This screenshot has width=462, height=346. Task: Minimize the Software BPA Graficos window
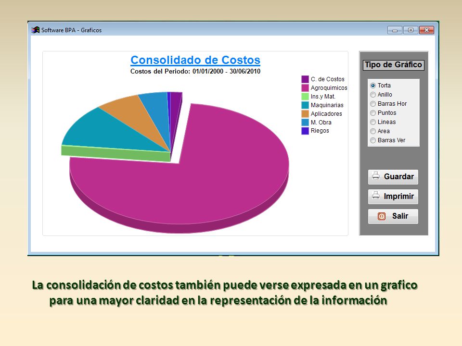395,30
